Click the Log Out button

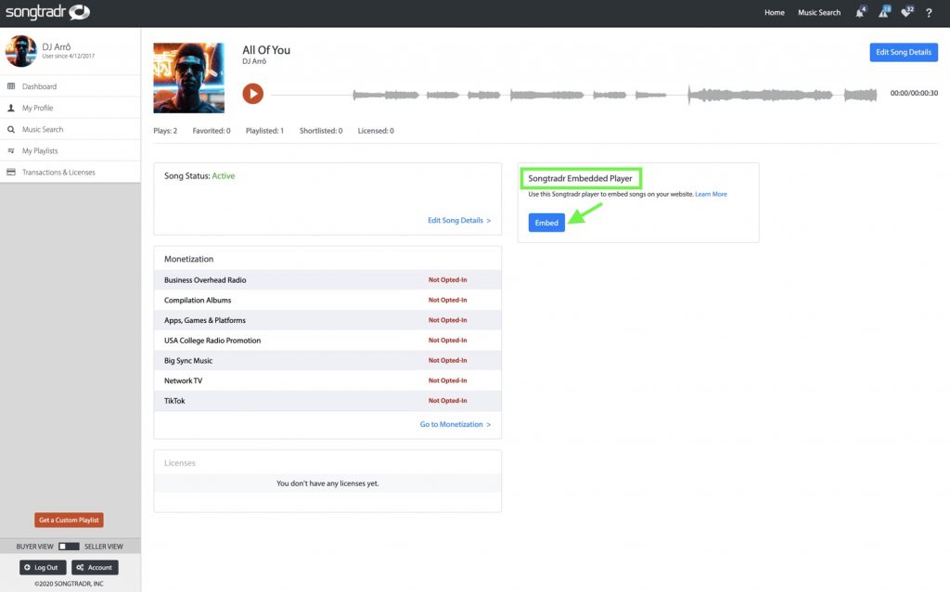(43, 567)
